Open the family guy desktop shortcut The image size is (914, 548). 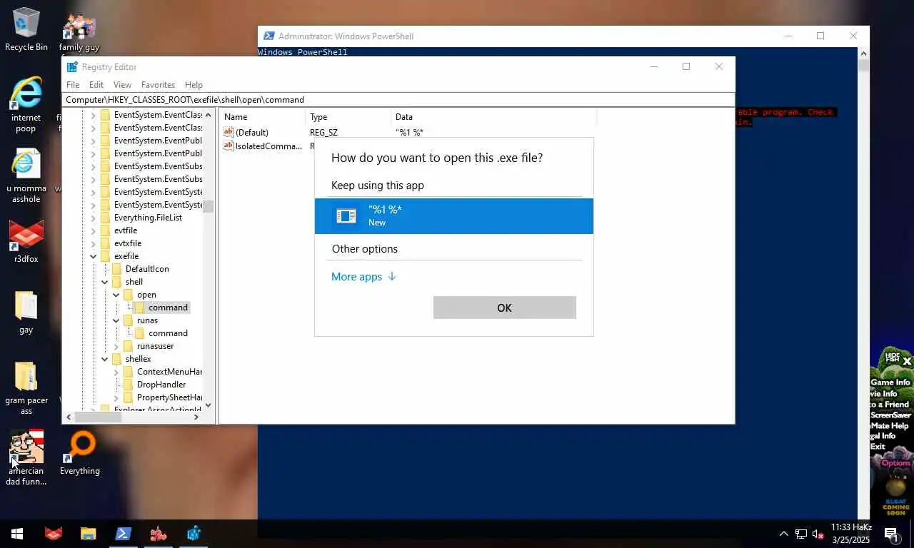(79, 32)
